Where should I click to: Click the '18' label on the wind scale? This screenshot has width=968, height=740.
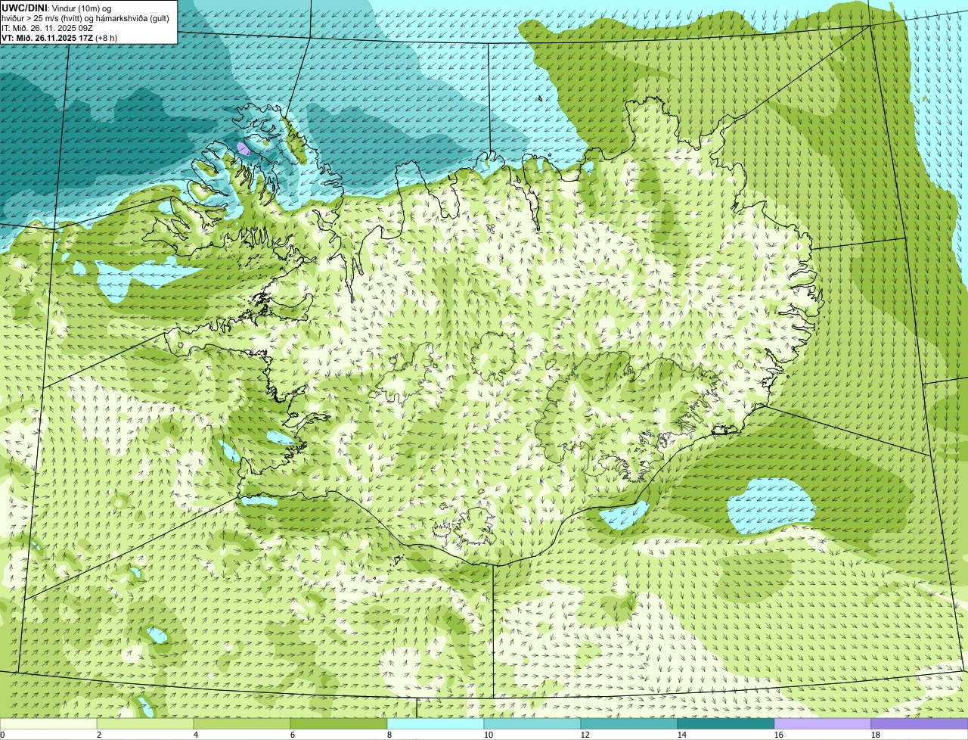click(876, 735)
